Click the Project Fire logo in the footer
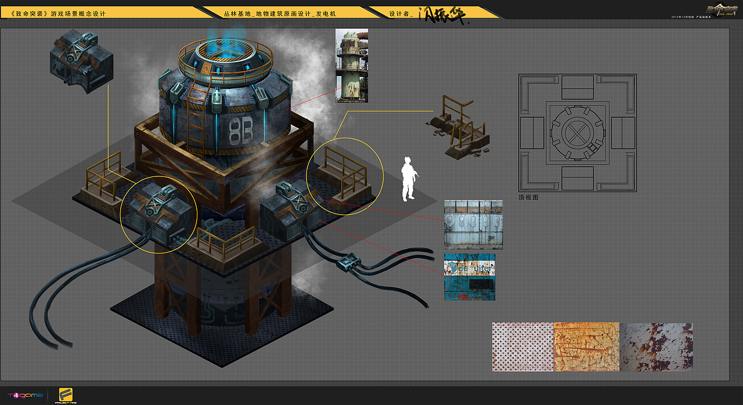743x405 pixels. point(66,395)
